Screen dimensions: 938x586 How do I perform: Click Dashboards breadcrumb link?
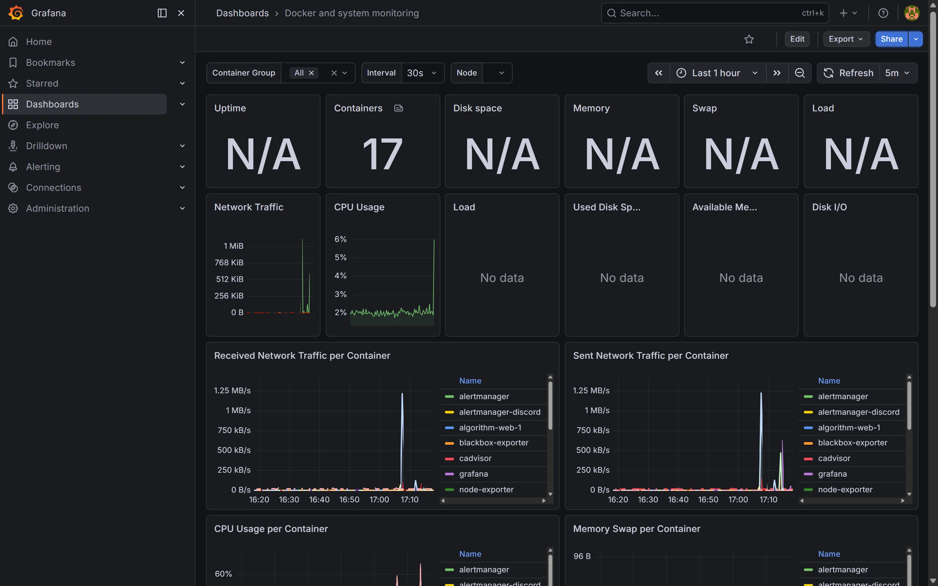tap(242, 13)
